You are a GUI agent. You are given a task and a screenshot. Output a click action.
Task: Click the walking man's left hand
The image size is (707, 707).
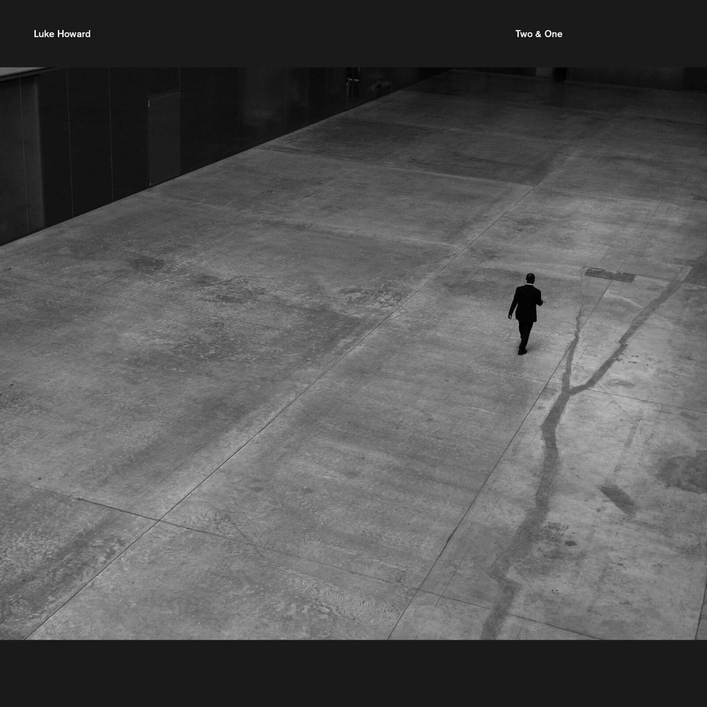510,315
